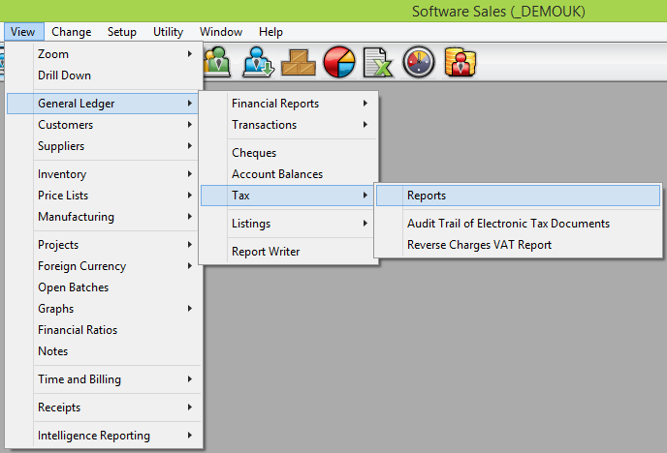This screenshot has width=667, height=453.
Task: Select Notes menu entry
Action: (x=103, y=351)
